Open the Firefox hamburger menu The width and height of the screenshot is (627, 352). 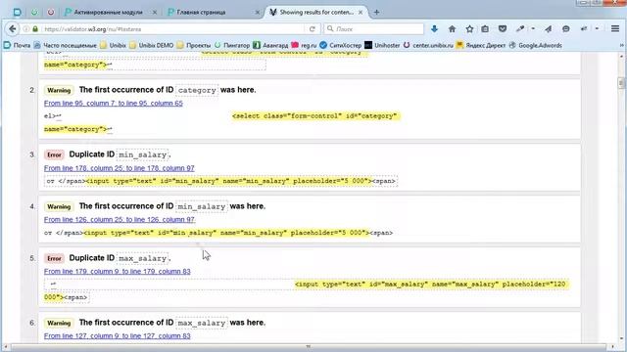click(x=615, y=28)
